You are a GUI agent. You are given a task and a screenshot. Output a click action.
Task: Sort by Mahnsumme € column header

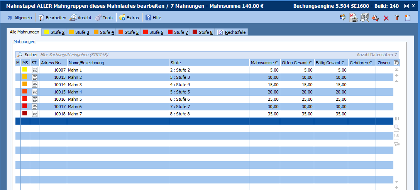tap(264, 63)
